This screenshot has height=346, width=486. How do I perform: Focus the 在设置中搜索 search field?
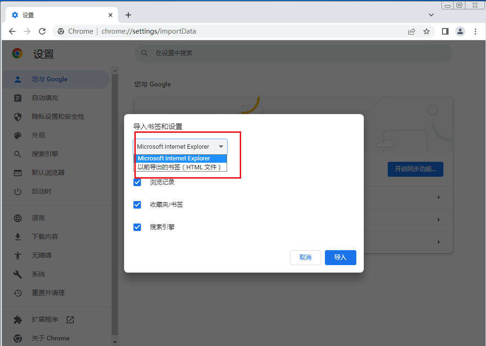coord(294,53)
